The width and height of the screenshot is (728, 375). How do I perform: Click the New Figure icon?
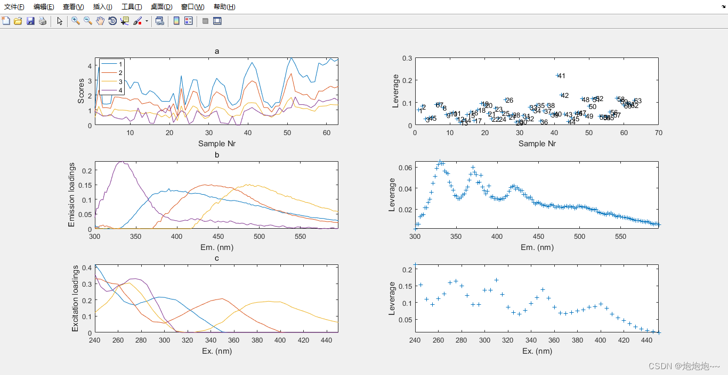pyautogui.click(x=6, y=21)
